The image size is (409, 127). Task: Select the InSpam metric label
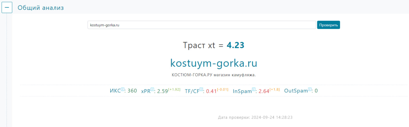[243, 91]
